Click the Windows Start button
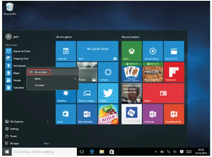Screen dimensions: 212x157 pos(7,152)
